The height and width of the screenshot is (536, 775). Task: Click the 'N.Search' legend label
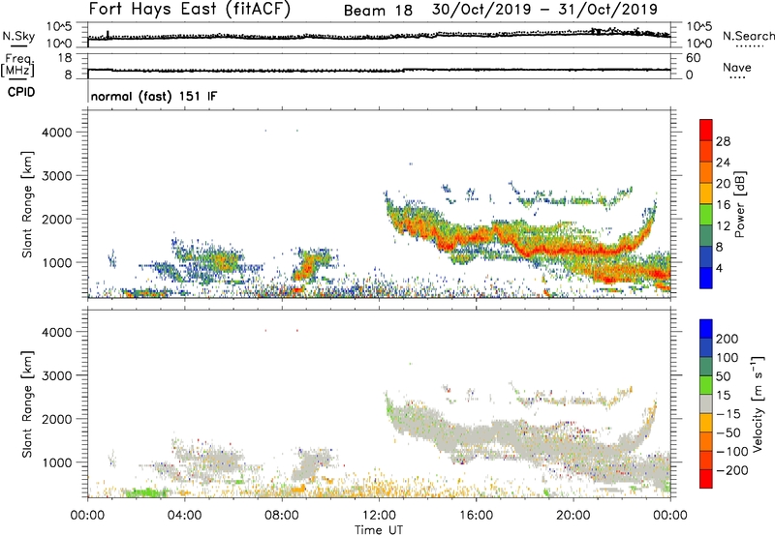tap(748, 36)
